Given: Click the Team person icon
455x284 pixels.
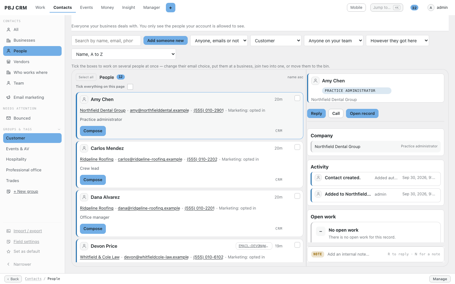Looking at the screenshot, I should click(x=9, y=83).
